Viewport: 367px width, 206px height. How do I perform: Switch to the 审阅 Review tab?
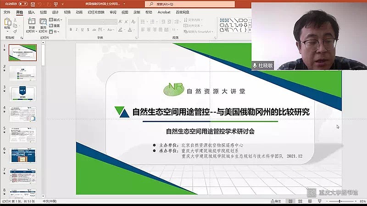113,12
